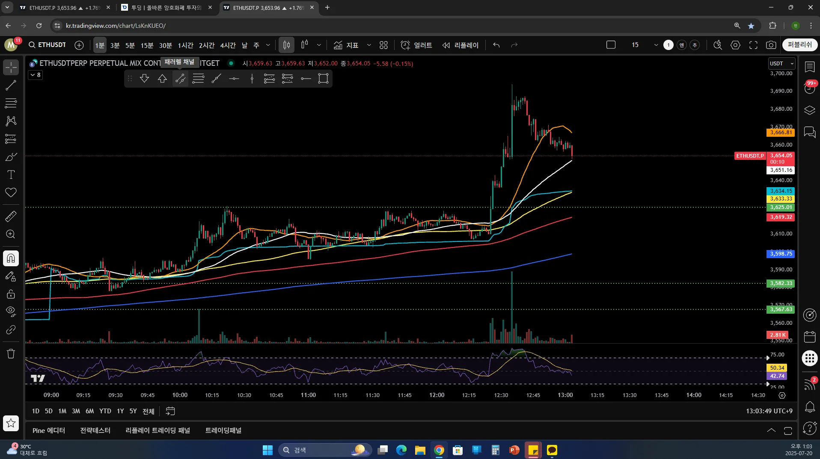The image size is (820, 459).
Task: Choose the rectangle shape in floating toolbar
Action: tap(324, 79)
